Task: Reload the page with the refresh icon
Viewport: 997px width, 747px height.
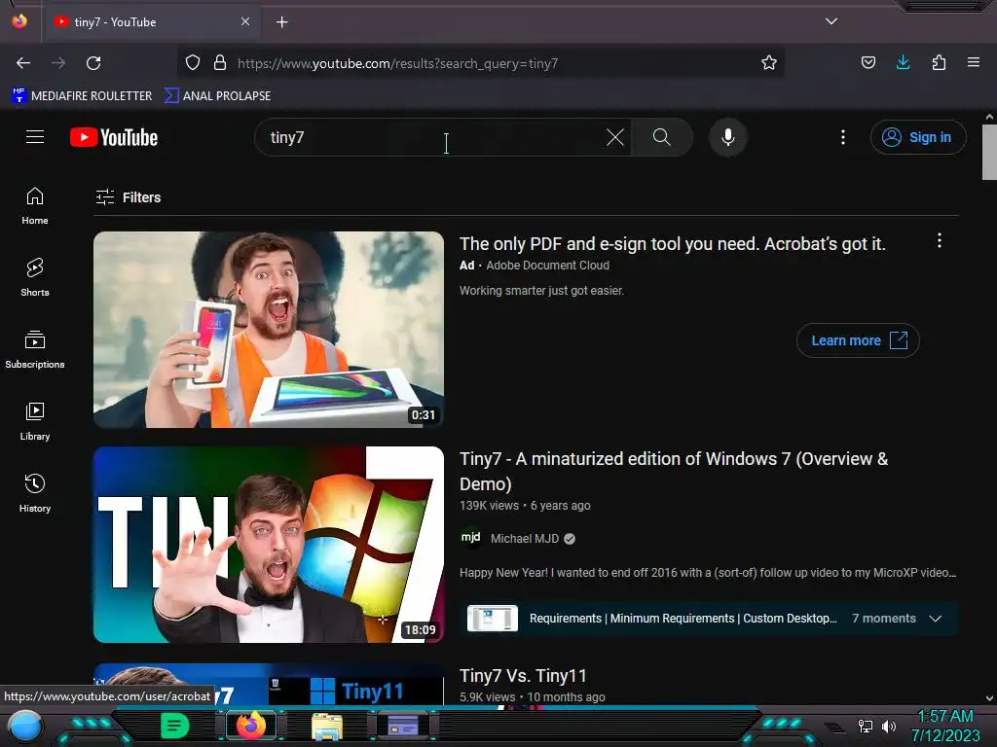Action: [x=93, y=63]
